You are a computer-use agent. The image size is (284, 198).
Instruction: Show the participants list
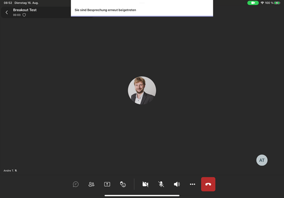[91, 184]
